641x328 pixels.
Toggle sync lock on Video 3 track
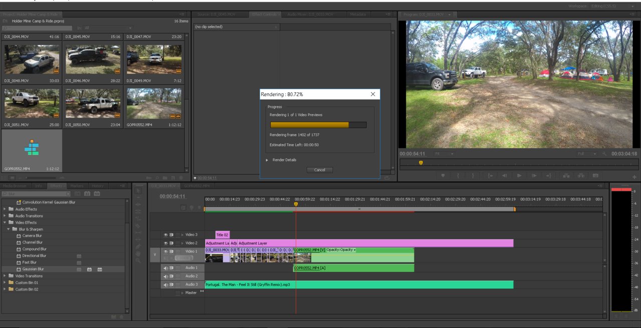(171, 234)
